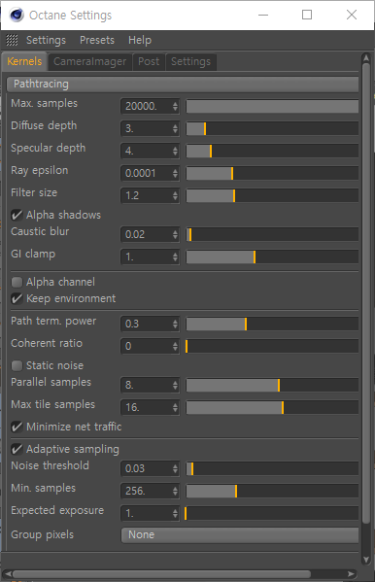Switch to the rightmost Settings tab
The image size is (375, 582).
(190, 61)
